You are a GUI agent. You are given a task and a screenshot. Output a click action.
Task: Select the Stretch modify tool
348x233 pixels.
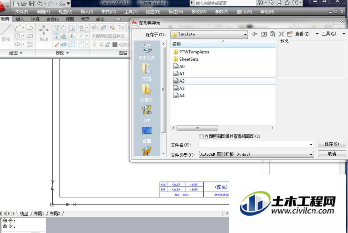tap(72, 28)
